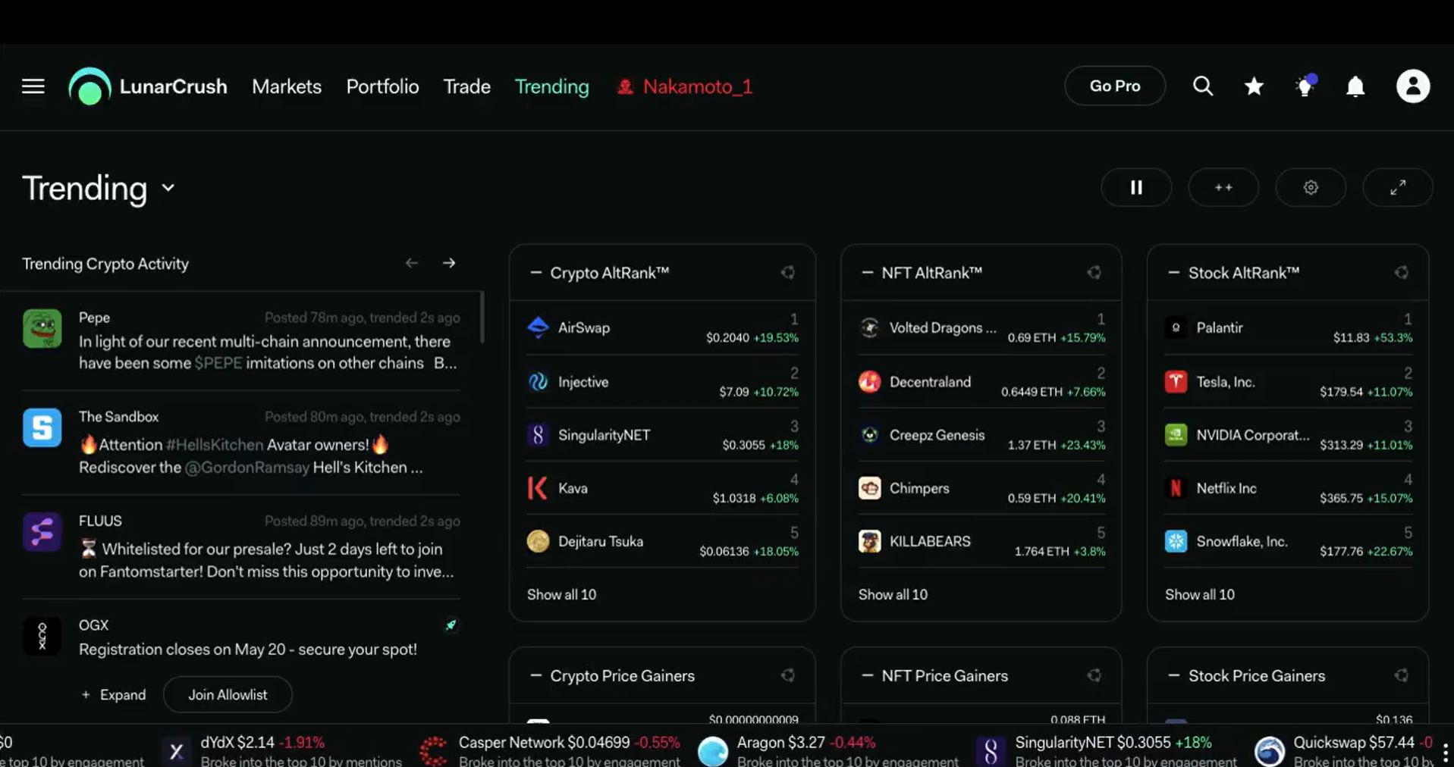This screenshot has height=767, width=1454.
Task: Collapse the NFT AltRank panel
Action: (867, 273)
